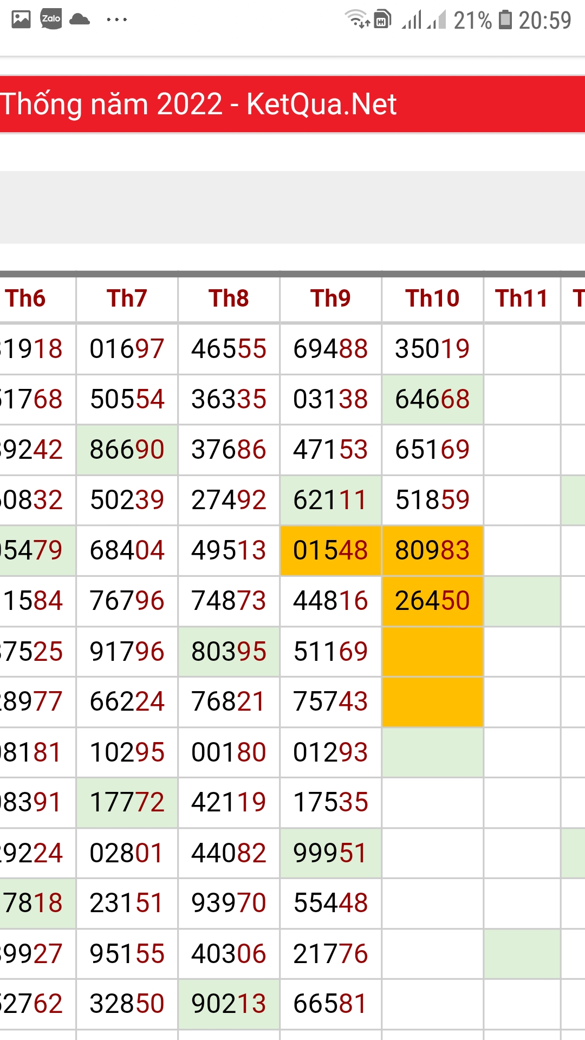
Task: Select the green highlighted cell 86690
Action: [x=127, y=450]
